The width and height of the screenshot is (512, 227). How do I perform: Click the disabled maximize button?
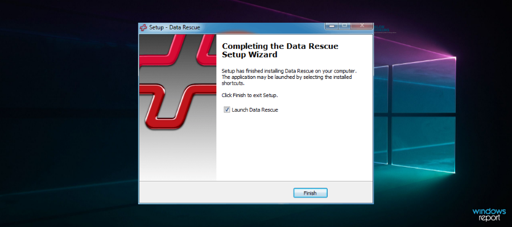pos(344,26)
